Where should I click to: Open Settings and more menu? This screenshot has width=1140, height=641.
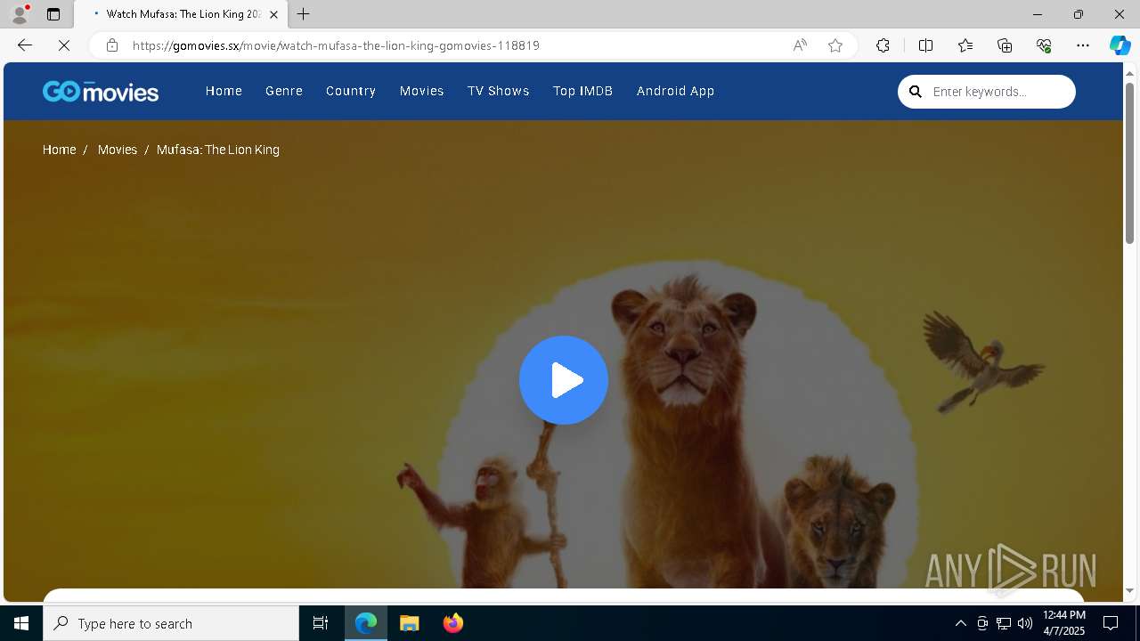coord(1083,45)
